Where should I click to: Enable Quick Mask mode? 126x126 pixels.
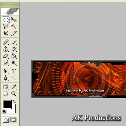[x=14, y=120]
